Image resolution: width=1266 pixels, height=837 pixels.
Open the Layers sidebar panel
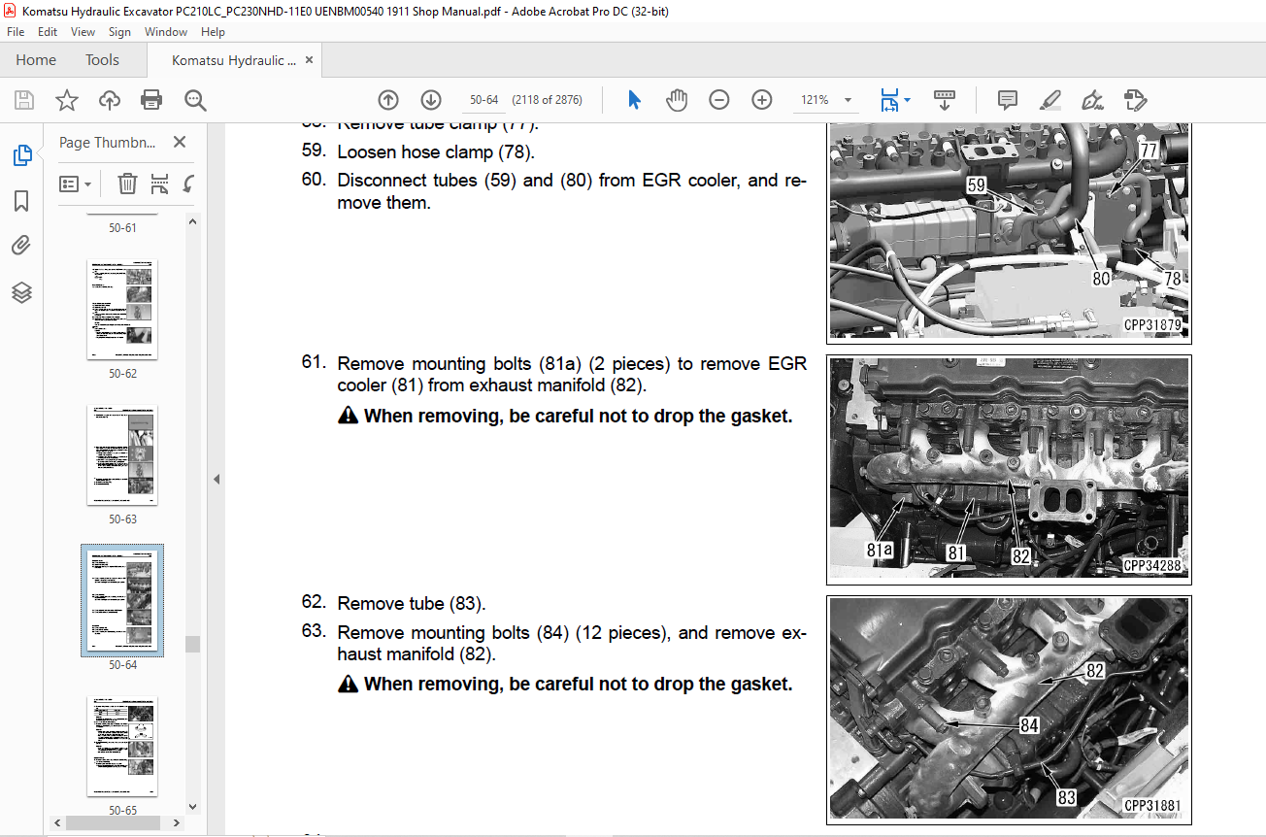coord(21,292)
